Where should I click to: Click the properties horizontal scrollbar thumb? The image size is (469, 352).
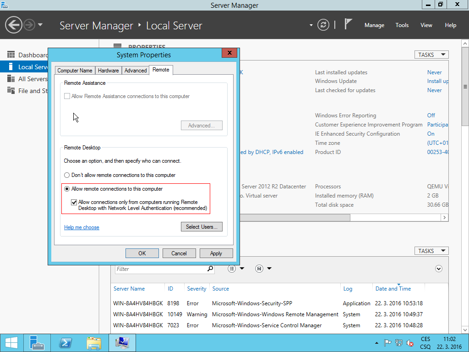click(x=294, y=218)
